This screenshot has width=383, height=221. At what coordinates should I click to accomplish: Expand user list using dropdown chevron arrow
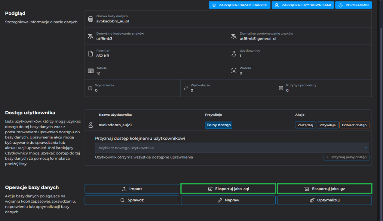pos(365,148)
